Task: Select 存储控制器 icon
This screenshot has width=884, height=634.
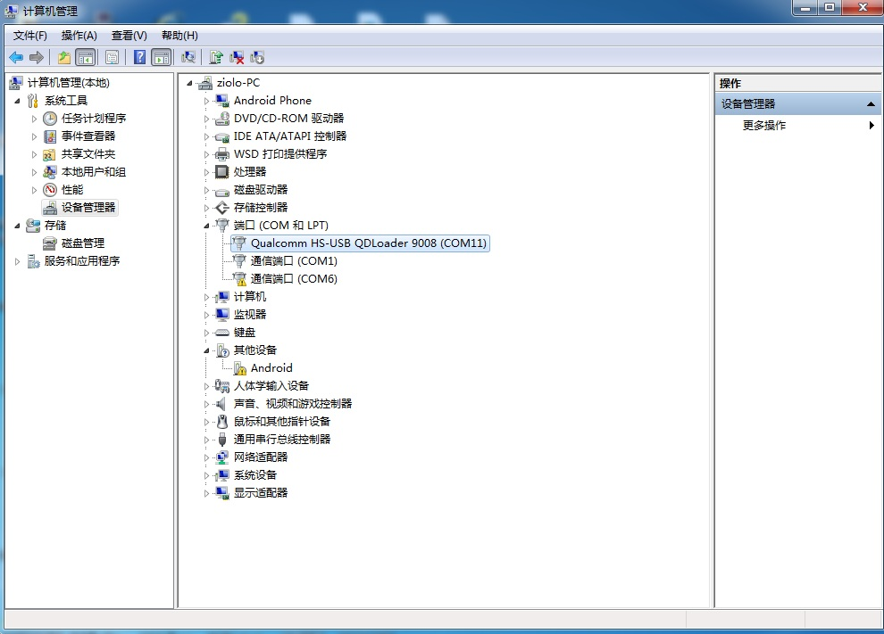Action: [222, 208]
